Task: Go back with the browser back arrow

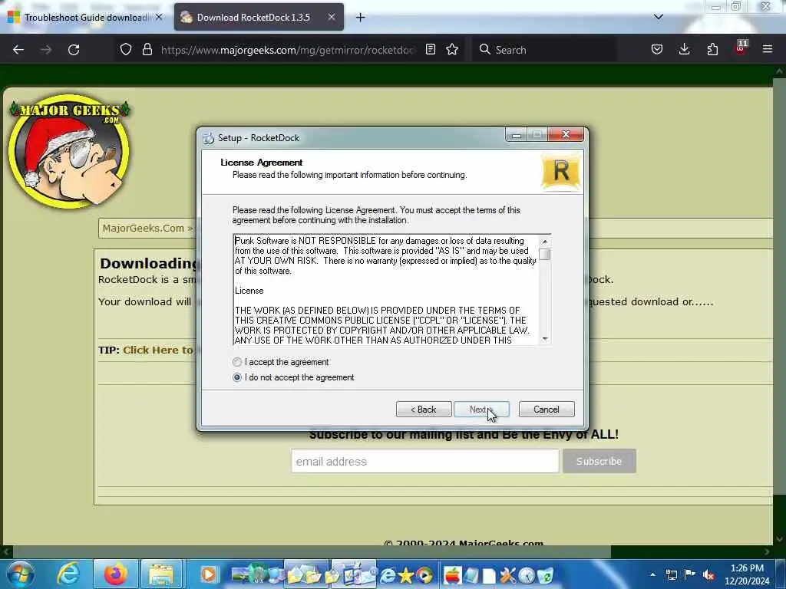Action: click(18, 50)
